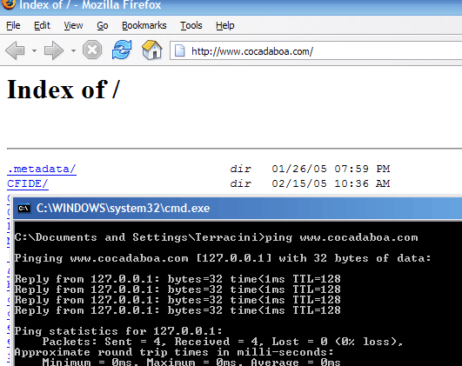Open the .metadata/ directory link
Screen dimensions: 462x366
tap(42, 169)
